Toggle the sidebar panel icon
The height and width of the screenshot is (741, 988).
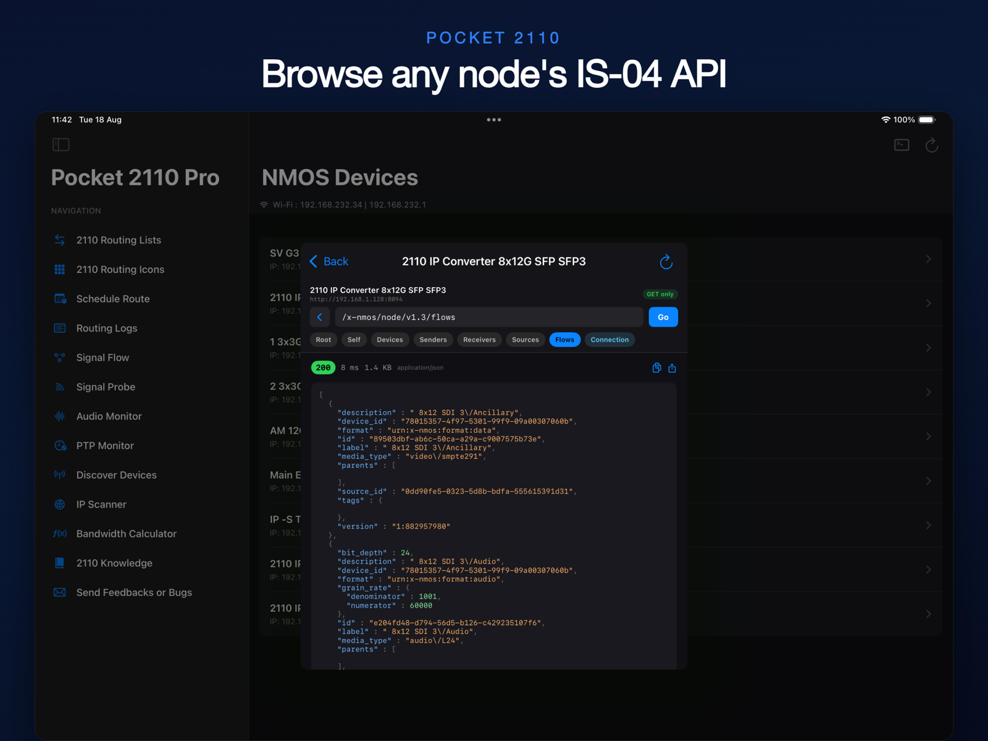(61, 144)
